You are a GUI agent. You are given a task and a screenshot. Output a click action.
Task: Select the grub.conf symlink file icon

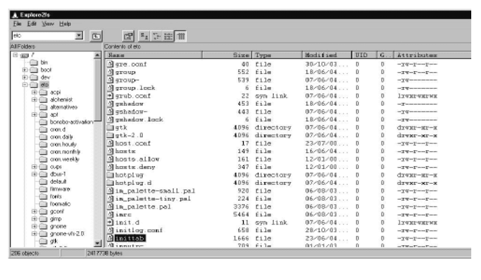pos(110,95)
